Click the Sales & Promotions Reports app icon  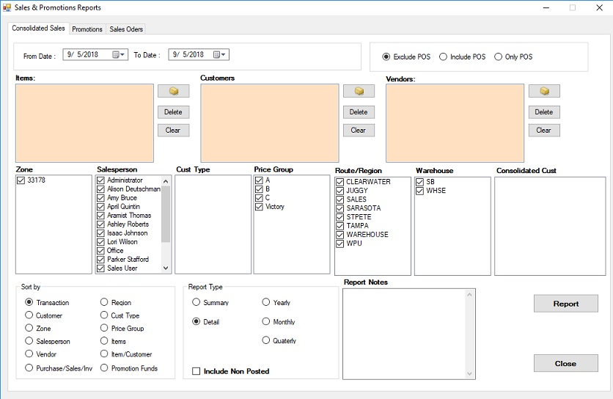click(x=7, y=7)
